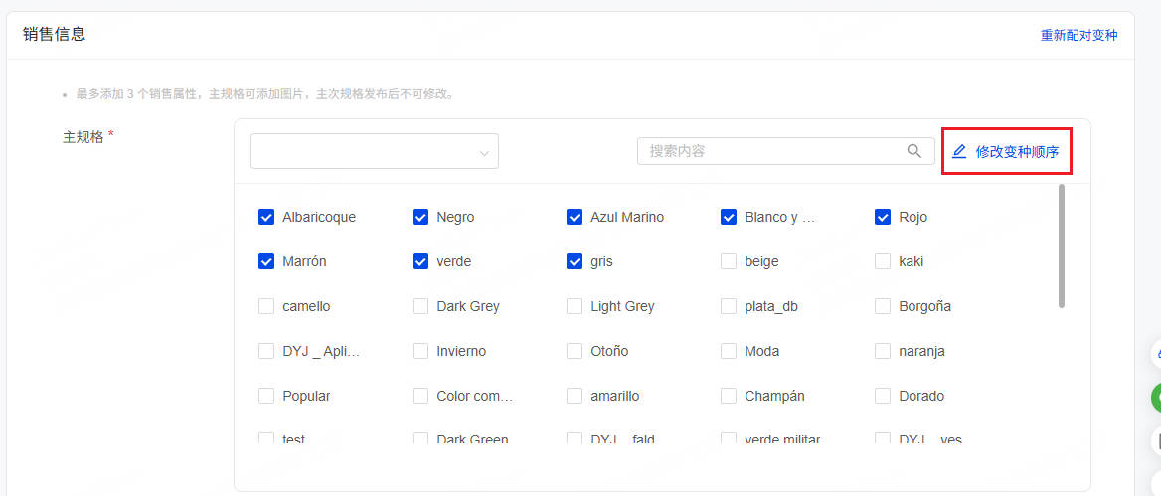Toggle the gris checkbox off

(x=575, y=261)
